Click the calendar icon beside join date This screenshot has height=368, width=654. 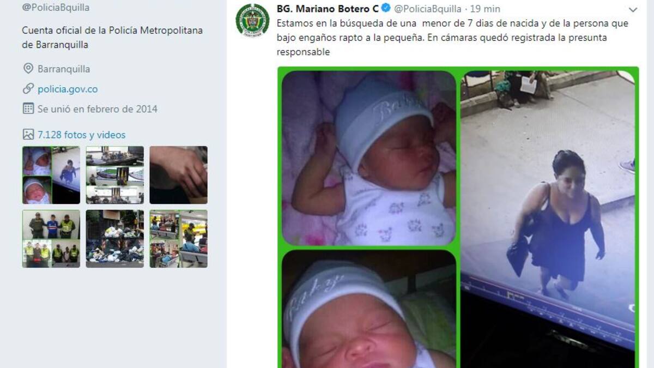(28, 108)
